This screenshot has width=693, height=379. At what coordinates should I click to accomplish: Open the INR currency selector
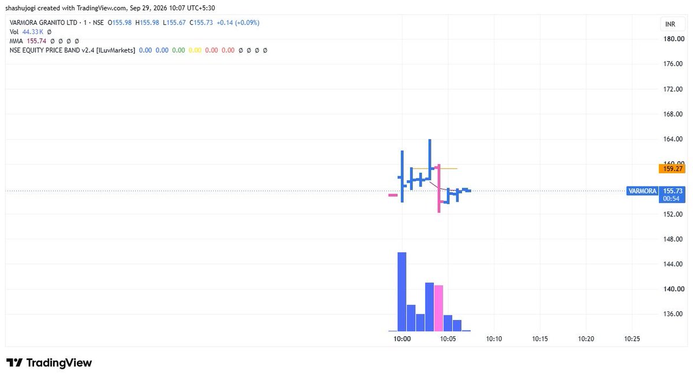(x=670, y=25)
